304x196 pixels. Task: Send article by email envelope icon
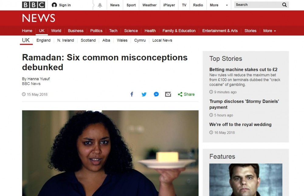click(x=168, y=94)
